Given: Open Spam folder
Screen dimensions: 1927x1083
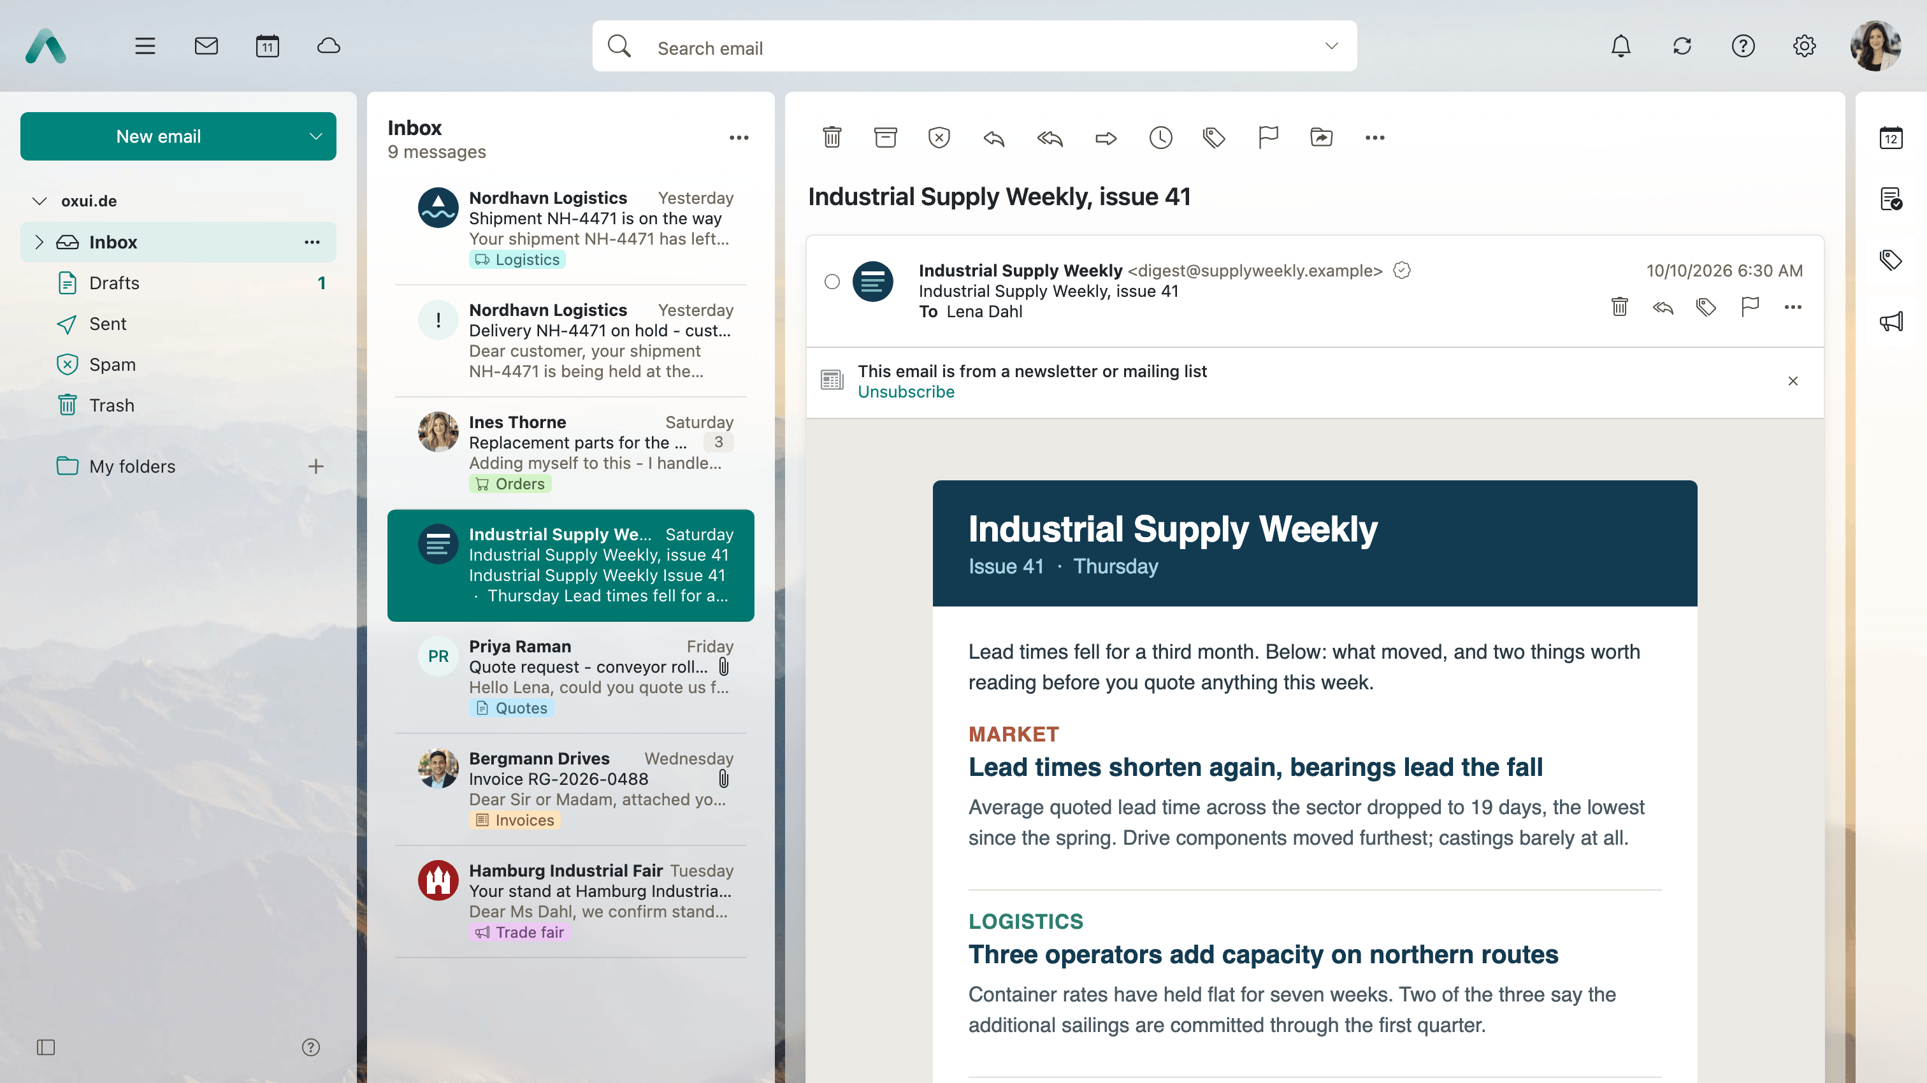Looking at the screenshot, I should 178,364.
